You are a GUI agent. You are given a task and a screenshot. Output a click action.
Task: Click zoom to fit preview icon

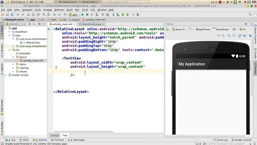click(x=218, y=35)
